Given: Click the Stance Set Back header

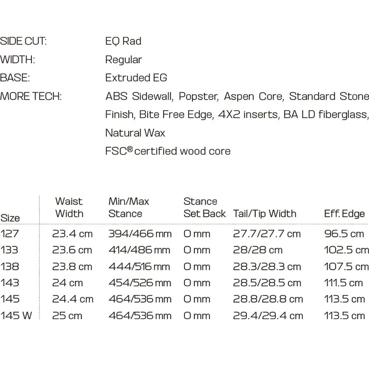Looking at the screenshot, I should 204,207.
